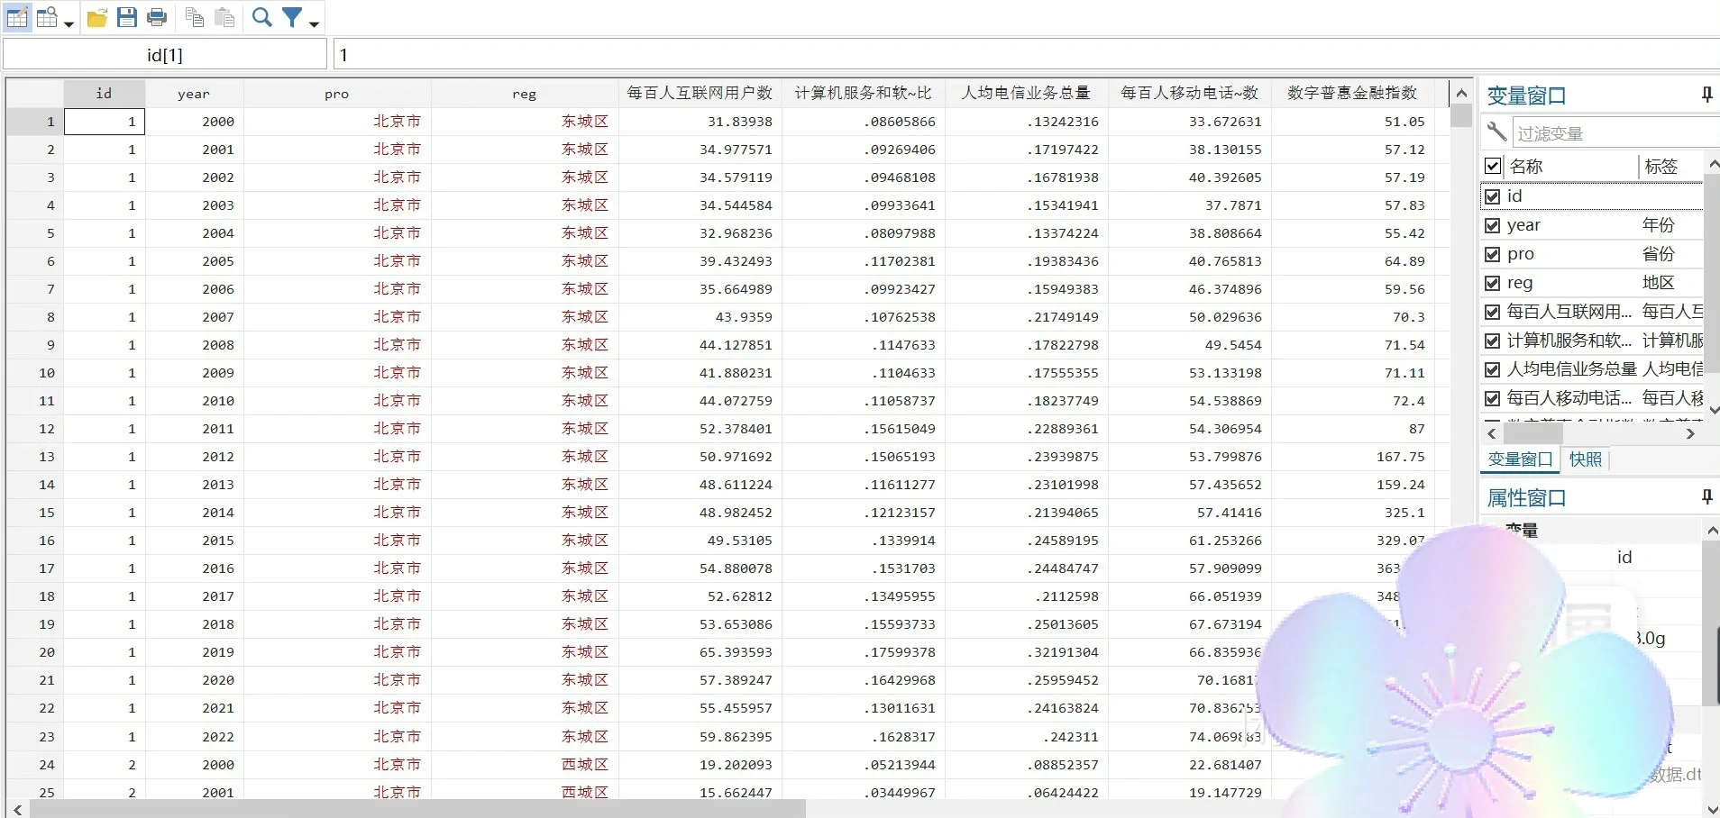Select the year column header

click(x=194, y=93)
